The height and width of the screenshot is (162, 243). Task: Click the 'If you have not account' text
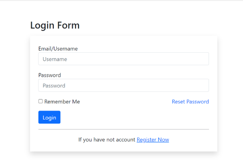point(107,139)
